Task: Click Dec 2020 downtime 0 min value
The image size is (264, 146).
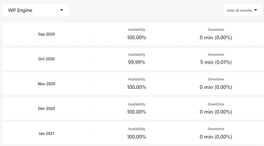Action: (216, 112)
